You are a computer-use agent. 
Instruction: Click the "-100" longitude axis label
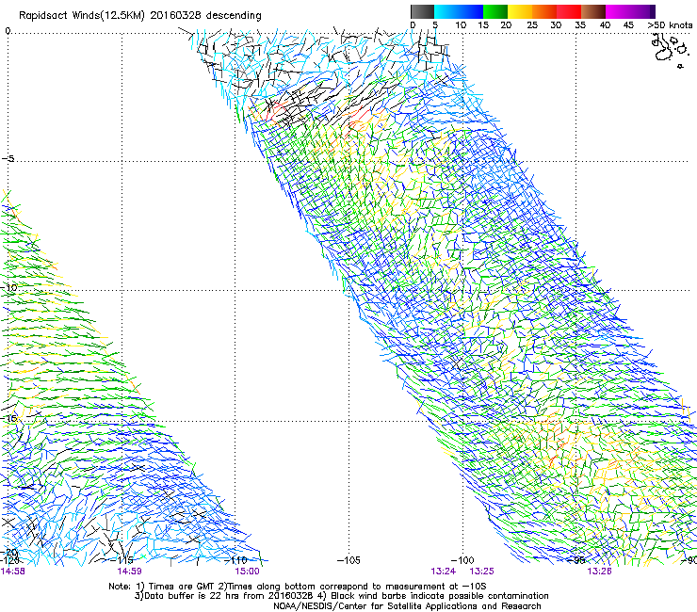click(462, 560)
